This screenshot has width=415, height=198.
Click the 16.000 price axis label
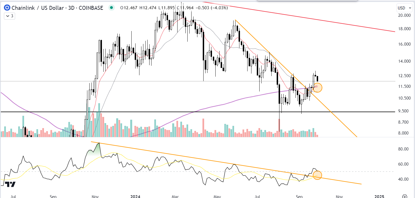point(404,44)
